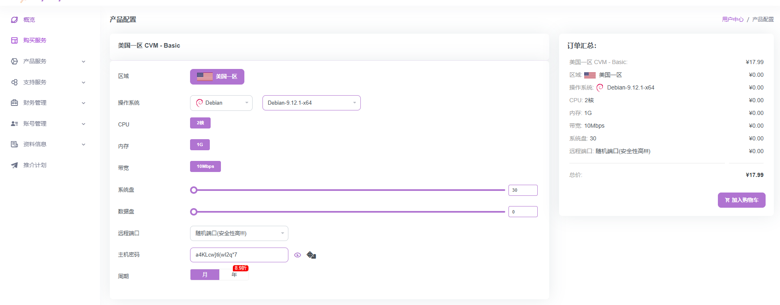
Task: Toggle password visibility with the eye icon
Action: (298, 255)
